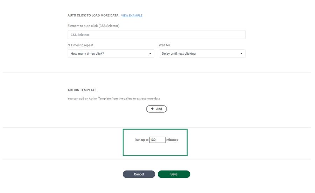This screenshot has width=315, height=193.
Task: Click the plus icon in Add button
Action: (x=152, y=109)
